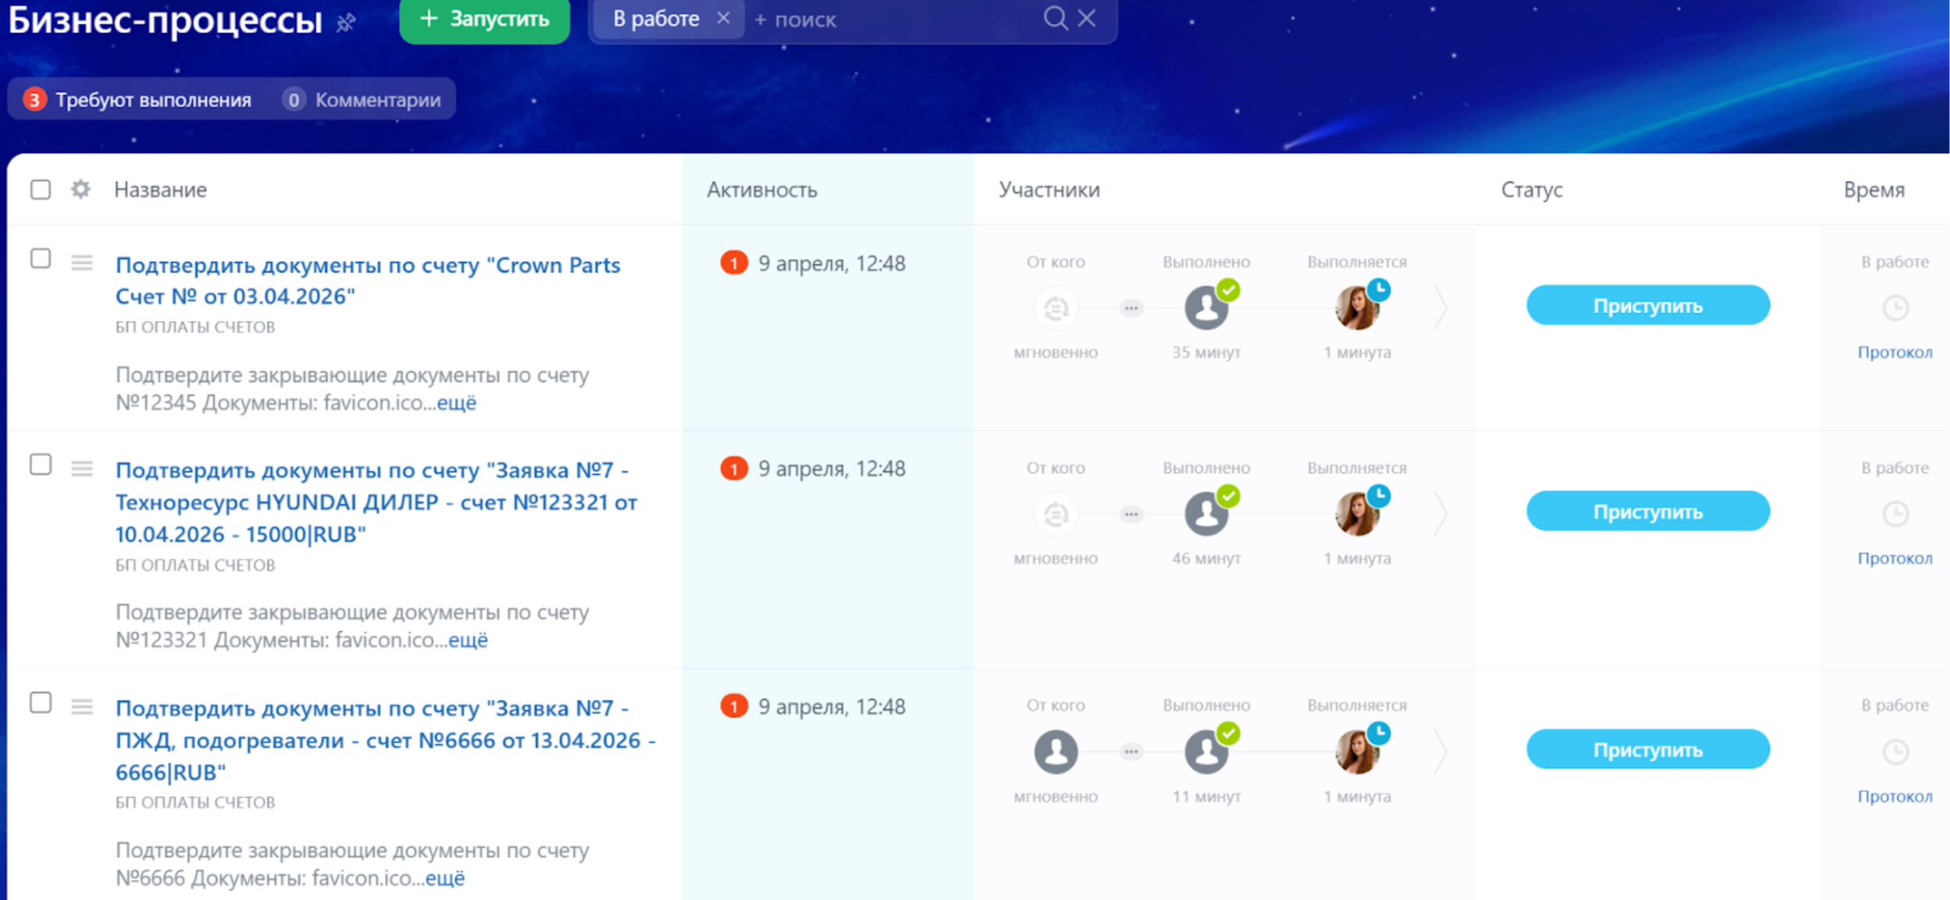Screen dimensions: 1950x900
Task: Expand the first task description with ещё
Action: [x=456, y=402]
